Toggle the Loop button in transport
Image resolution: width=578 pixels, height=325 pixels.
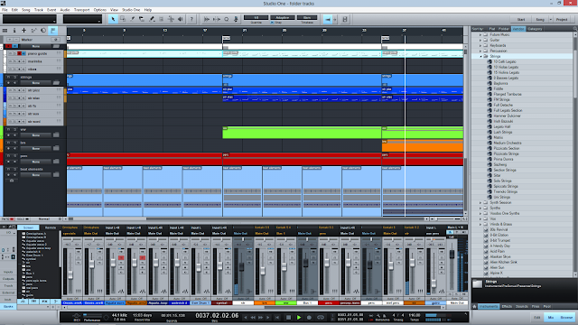coord(321,317)
